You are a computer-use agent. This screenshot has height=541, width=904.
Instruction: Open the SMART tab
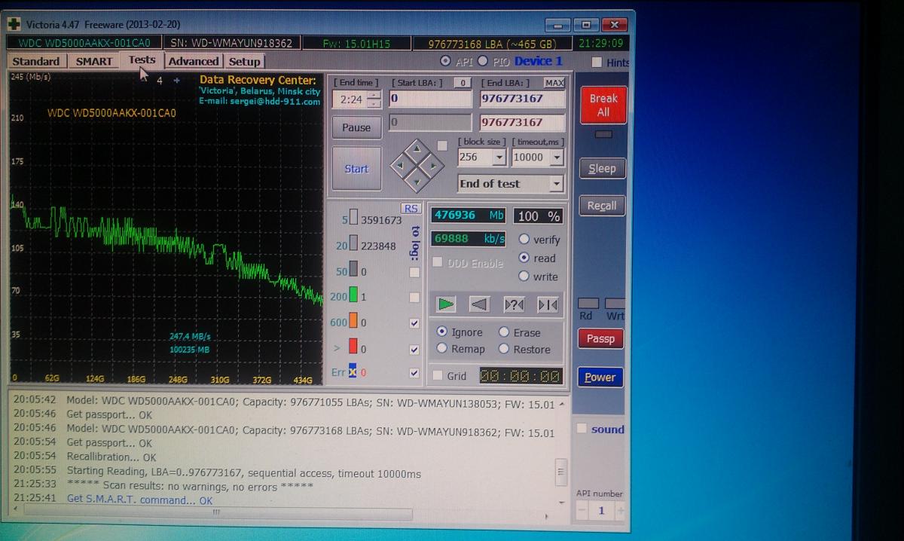94,62
